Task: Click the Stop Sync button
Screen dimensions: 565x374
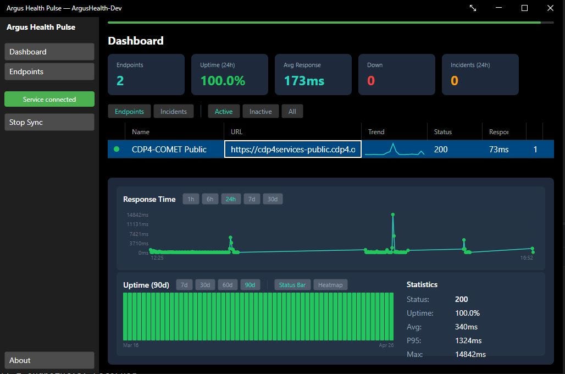Action: (x=49, y=122)
